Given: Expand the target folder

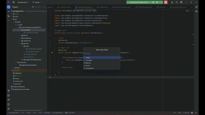Looking at the screenshot, I should 12,71.
